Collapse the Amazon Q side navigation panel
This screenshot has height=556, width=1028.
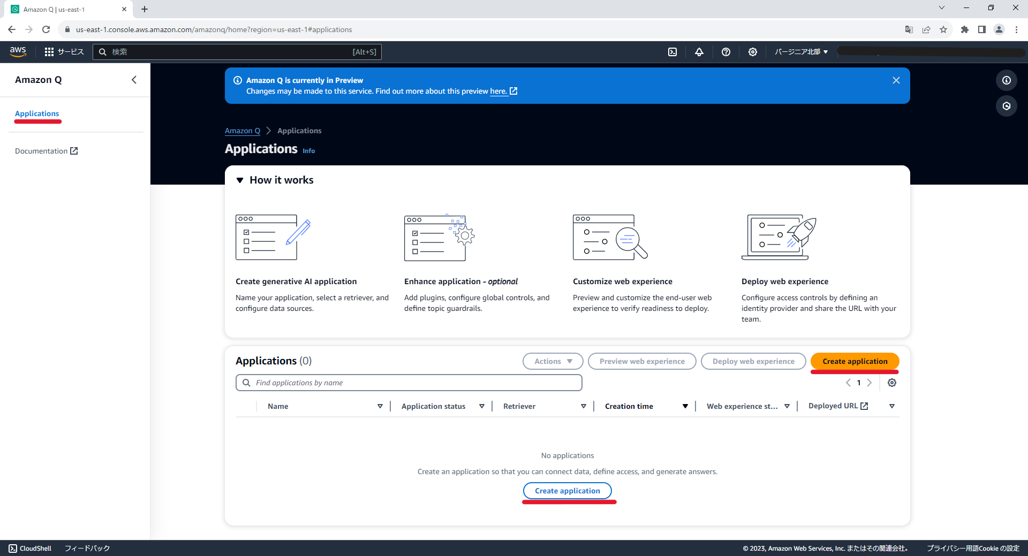(134, 80)
